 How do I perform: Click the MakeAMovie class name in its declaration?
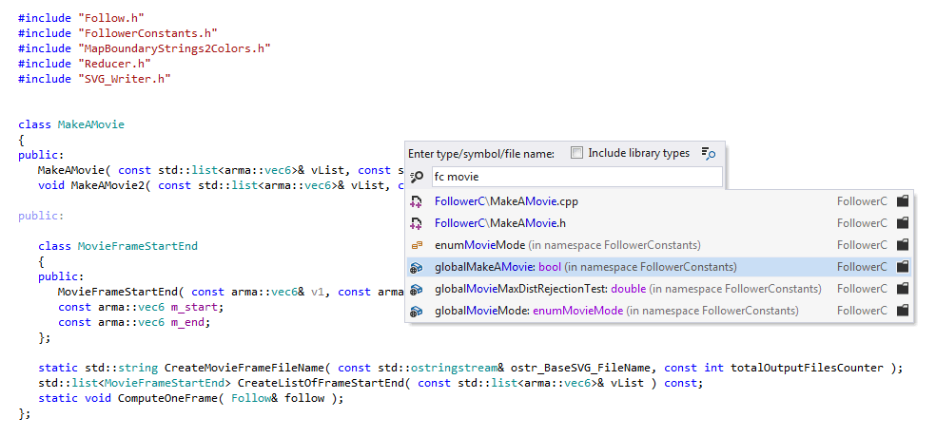pyautogui.click(x=91, y=124)
